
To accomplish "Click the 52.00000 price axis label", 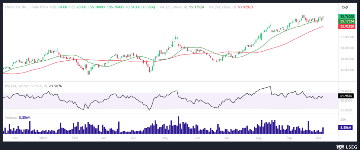I will coord(347,37).
